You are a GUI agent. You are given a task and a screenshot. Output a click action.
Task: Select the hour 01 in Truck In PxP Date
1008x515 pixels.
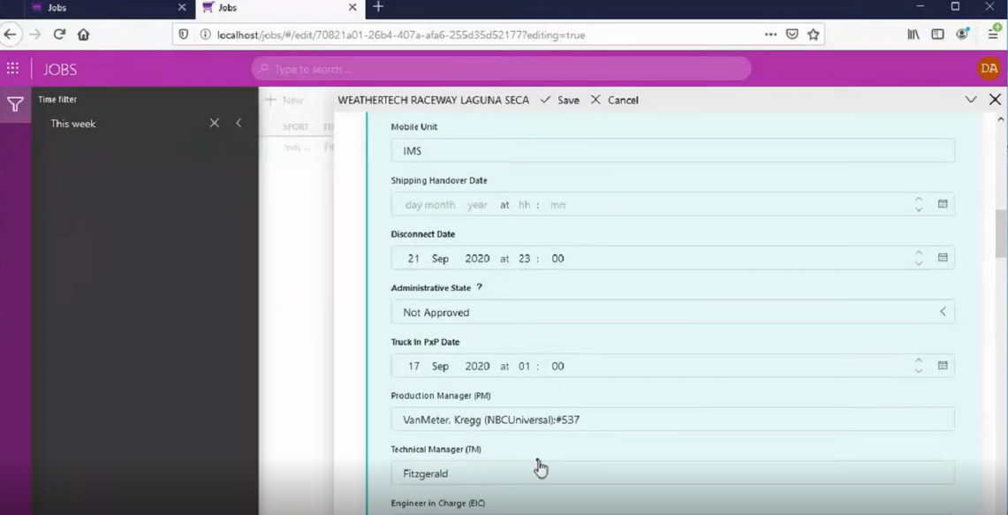coord(525,366)
